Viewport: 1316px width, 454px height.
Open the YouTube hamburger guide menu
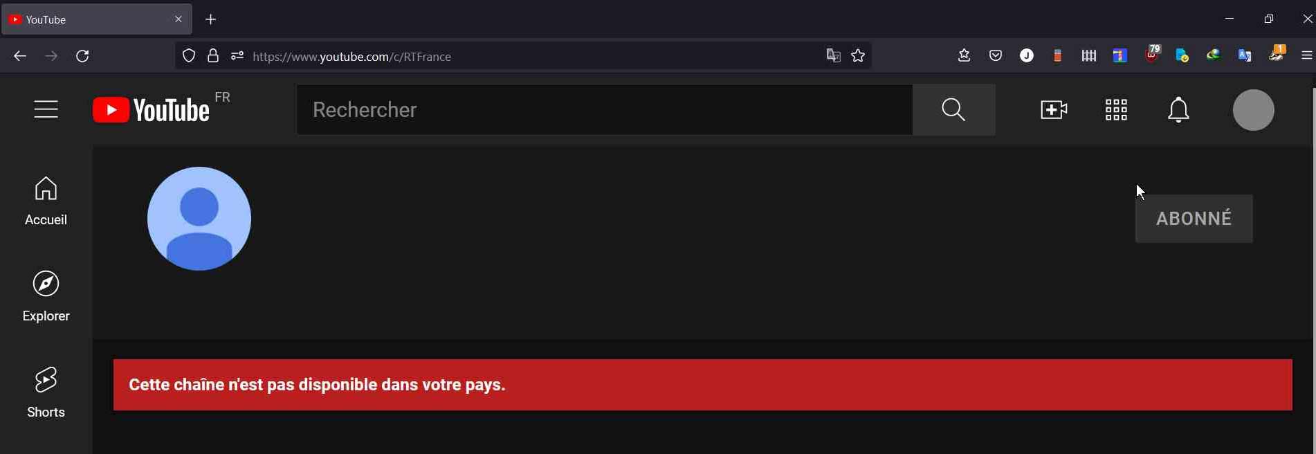[x=46, y=109]
